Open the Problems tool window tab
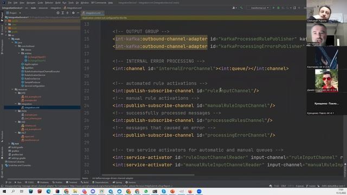Screen dimensions: 347x195 [43, 183]
